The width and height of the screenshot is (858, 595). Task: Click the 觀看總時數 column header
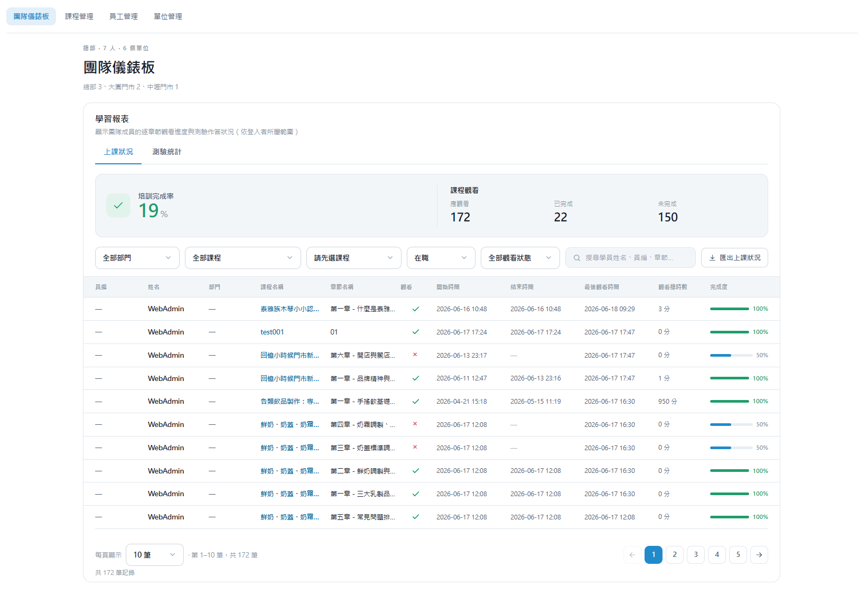pyautogui.click(x=673, y=287)
